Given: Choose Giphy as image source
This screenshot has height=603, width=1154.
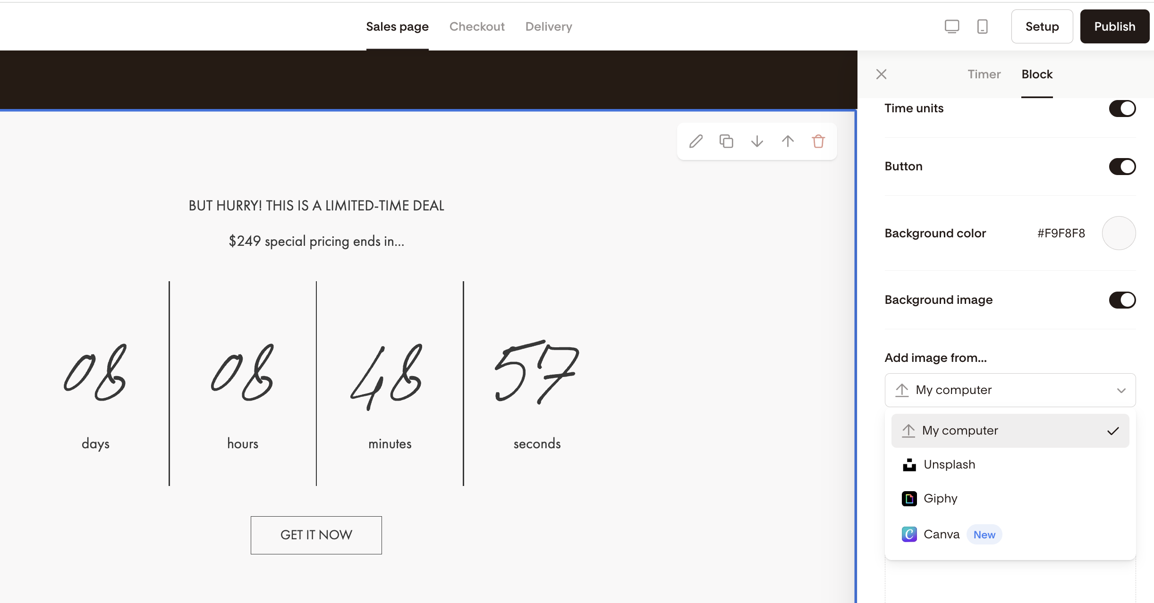Looking at the screenshot, I should point(940,499).
